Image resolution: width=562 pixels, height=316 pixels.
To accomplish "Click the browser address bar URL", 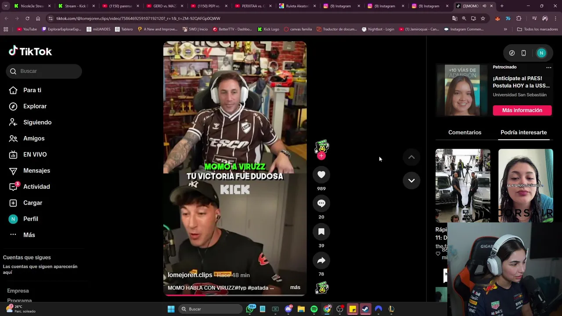I will coord(138,18).
